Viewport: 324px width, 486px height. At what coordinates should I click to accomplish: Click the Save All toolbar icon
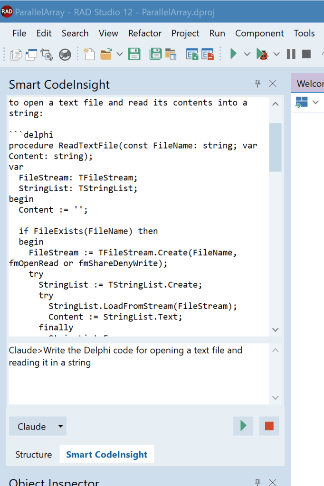pyautogui.click(x=155, y=54)
